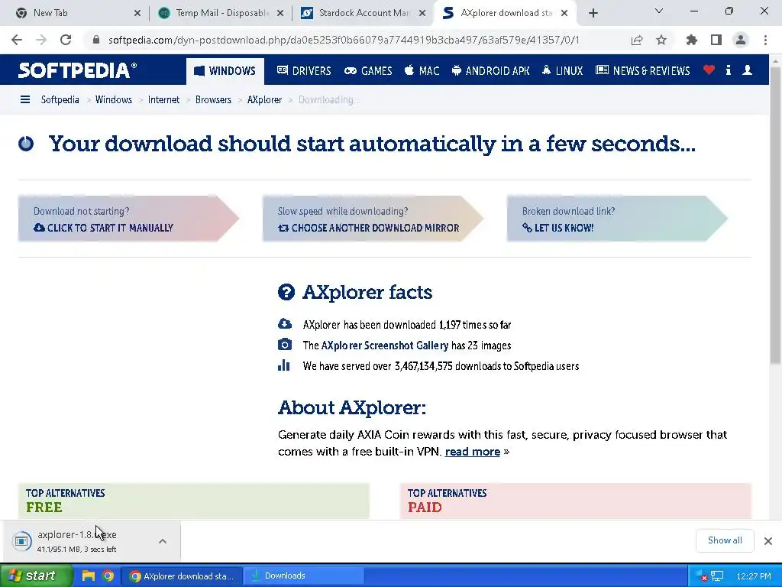
Task: Bookmark this page with the star icon
Action: [661, 40]
